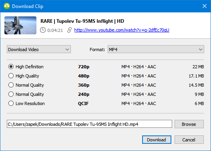Click the Cancel button
Viewport: 211px width, 151px height.
(x=189, y=139)
